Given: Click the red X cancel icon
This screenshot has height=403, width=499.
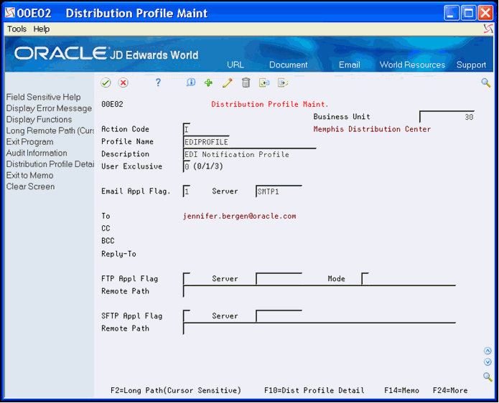Looking at the screenshot, I should click(x=123, y=83).
